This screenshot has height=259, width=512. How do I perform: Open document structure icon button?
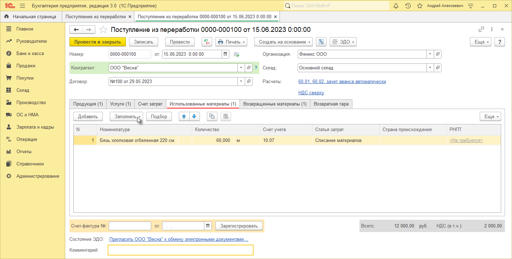[321, 42]
